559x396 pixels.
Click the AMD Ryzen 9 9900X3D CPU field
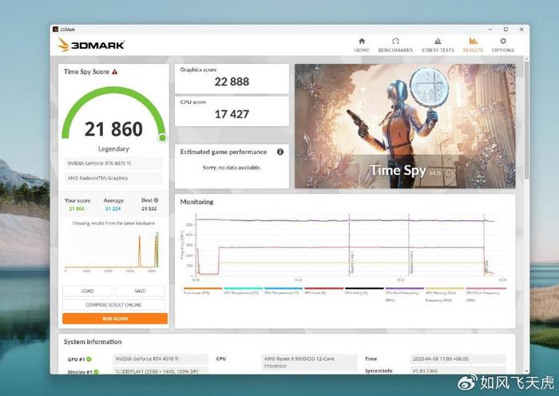pos(310,362)
